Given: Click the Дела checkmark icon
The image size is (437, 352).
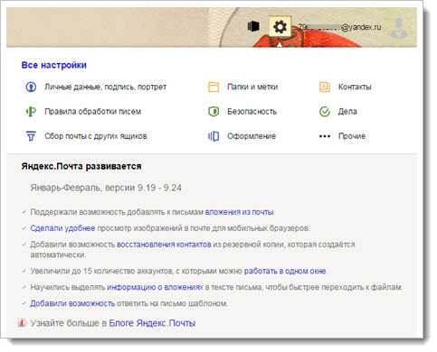Looking at the screenshot, I should (x=325, y=112).
